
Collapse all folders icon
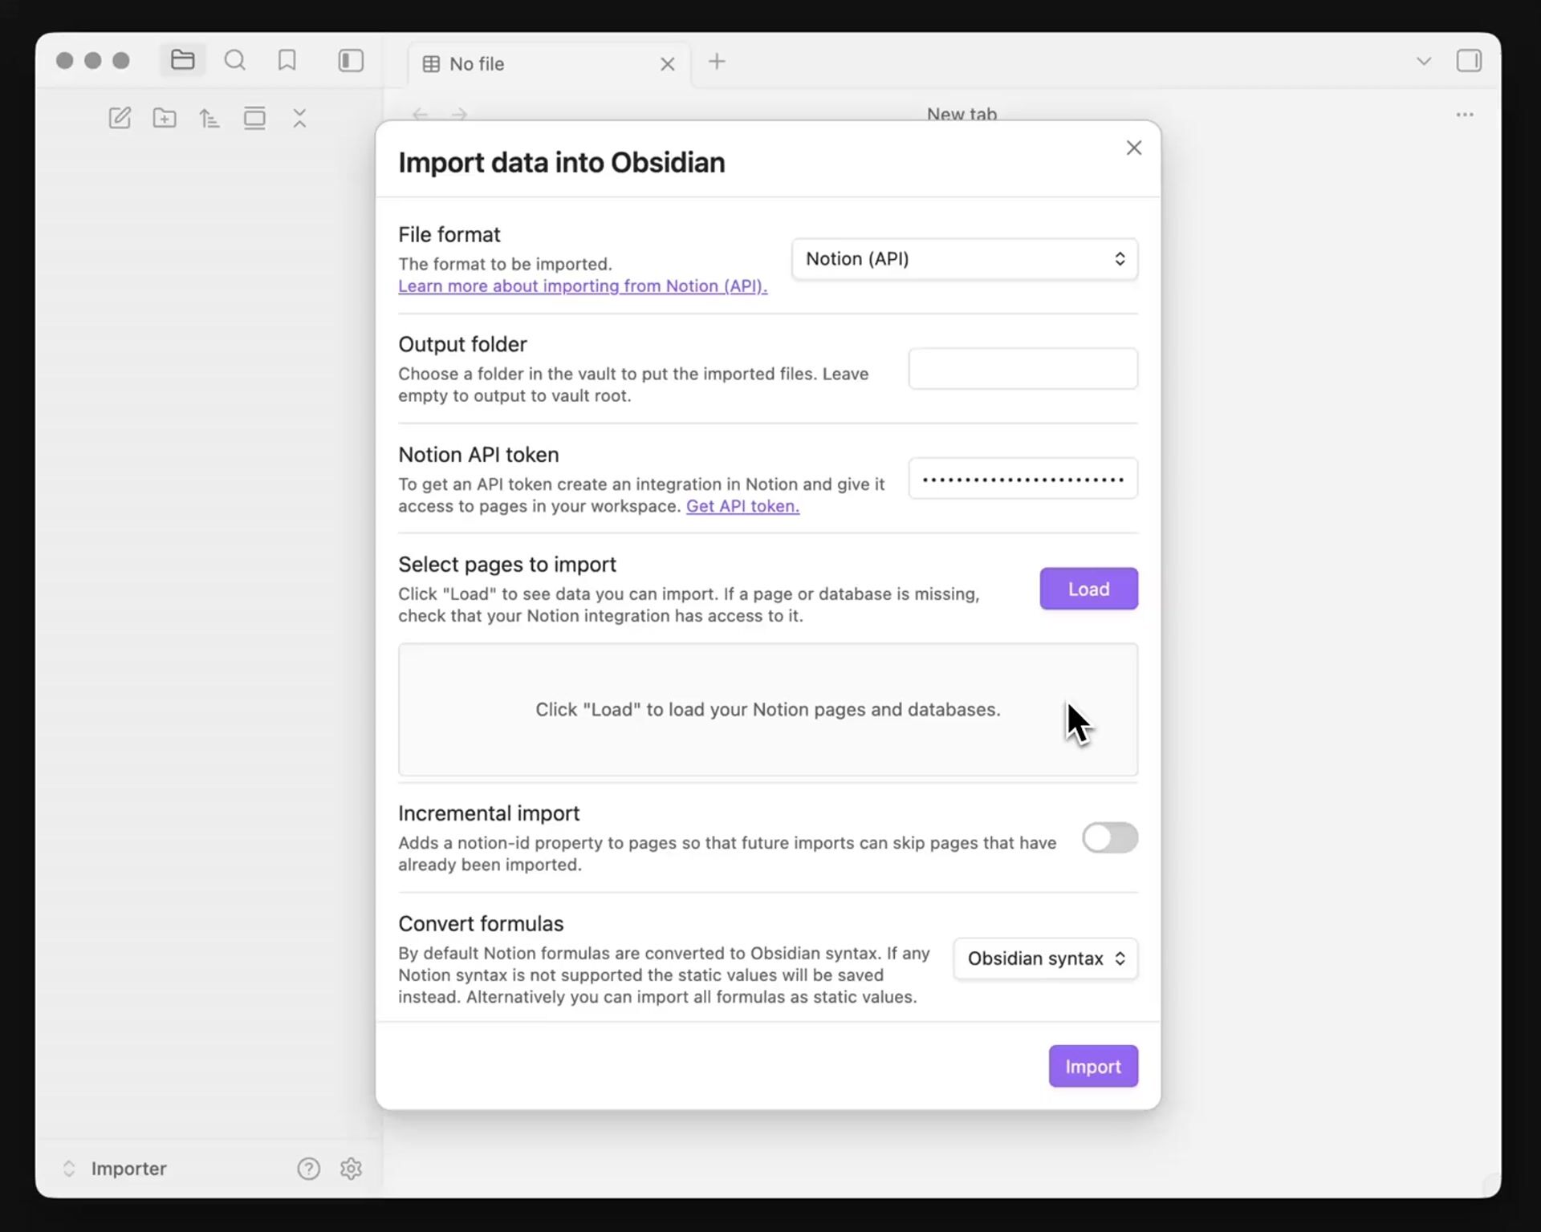[x=299, y=118]
